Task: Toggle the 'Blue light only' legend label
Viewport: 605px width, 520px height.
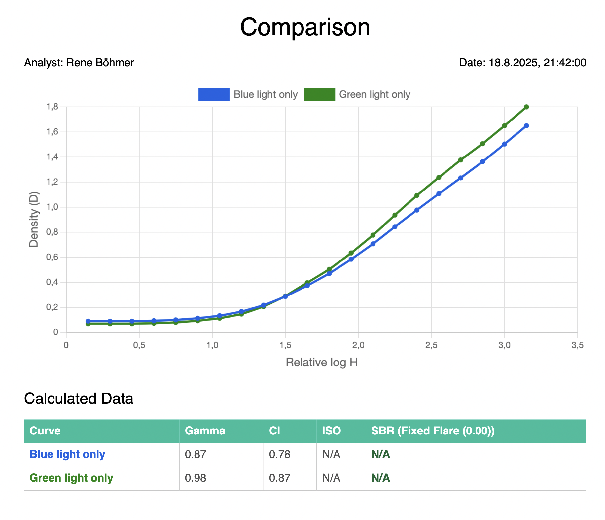Action: click(266, 94)
